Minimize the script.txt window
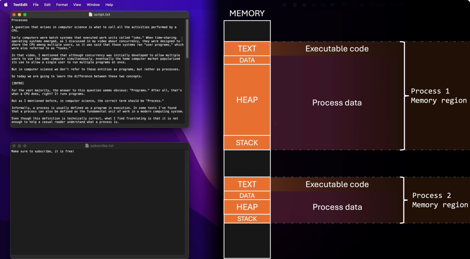The width and height of the screenshot is (470, 259). pos(19,15)
